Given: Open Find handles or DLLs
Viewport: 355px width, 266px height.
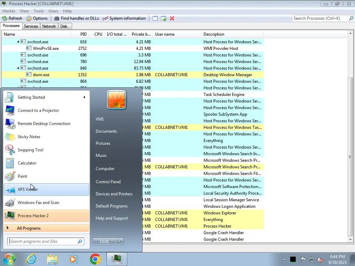Looking at the screenshot, I should point(77,18).
